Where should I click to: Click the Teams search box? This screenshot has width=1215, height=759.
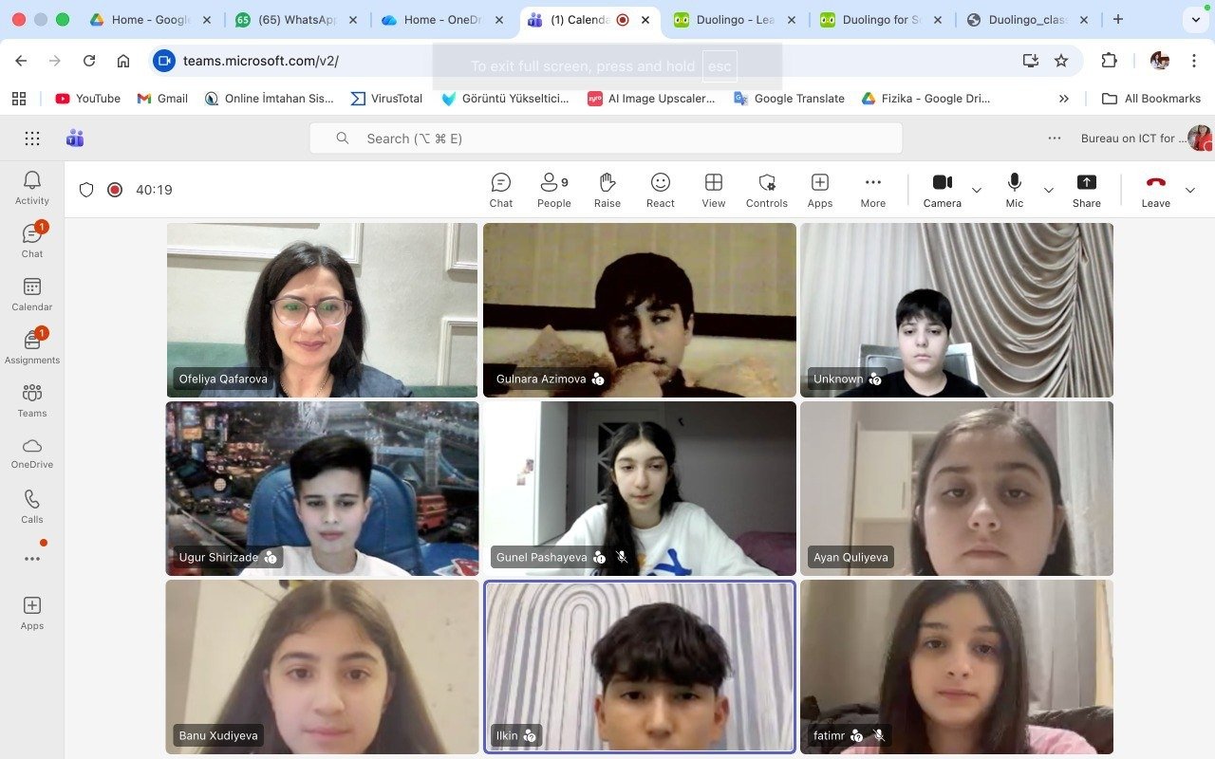(606, 139)
